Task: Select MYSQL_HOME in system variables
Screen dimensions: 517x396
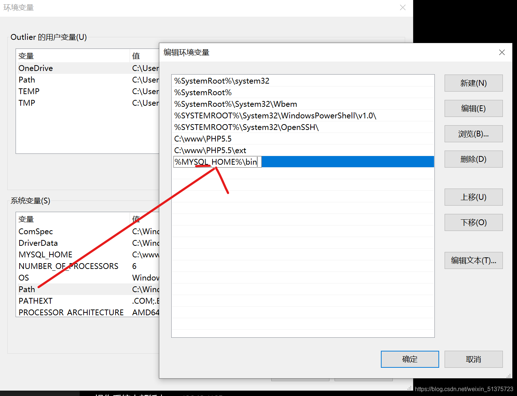Action: tap(88, 254)
